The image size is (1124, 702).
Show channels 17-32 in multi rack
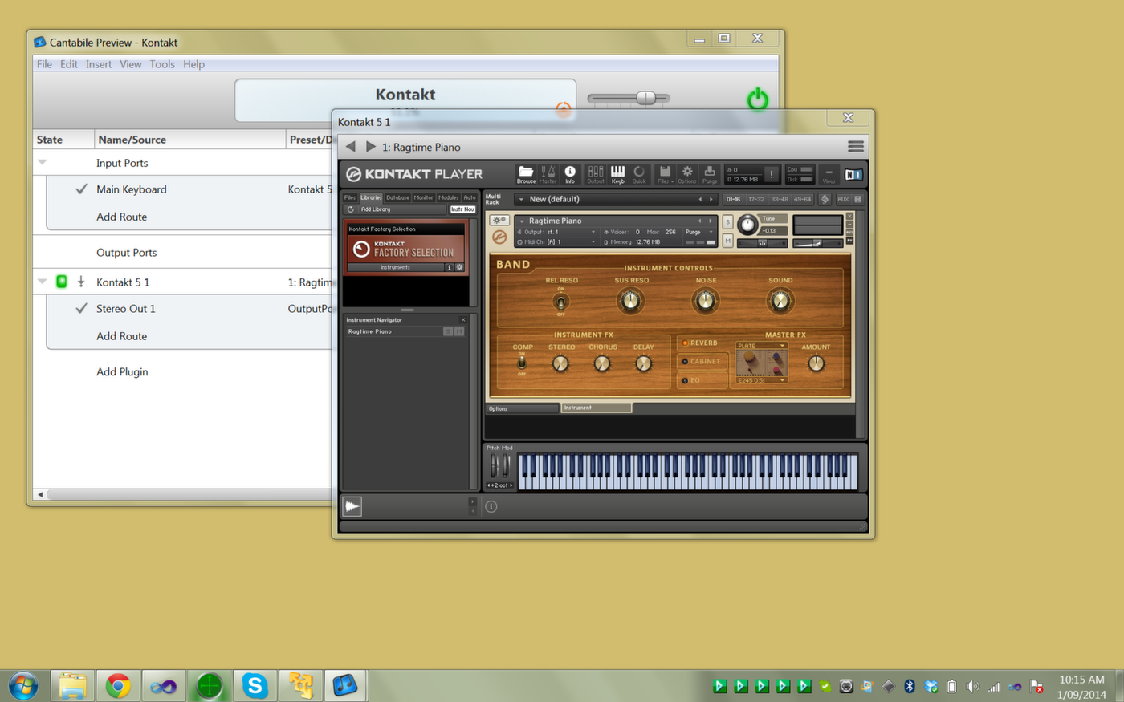click(756, 199)
